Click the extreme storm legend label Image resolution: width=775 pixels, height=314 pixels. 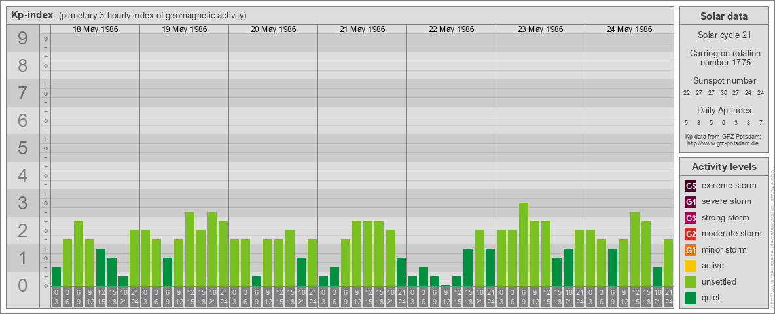coord(729,186)
